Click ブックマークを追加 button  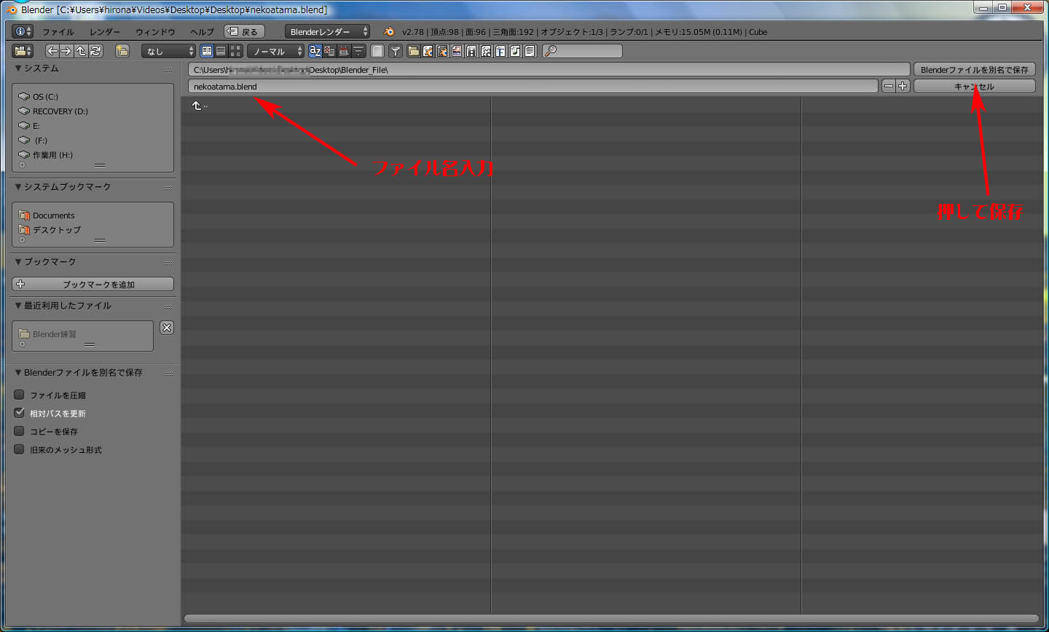(93, 284)
